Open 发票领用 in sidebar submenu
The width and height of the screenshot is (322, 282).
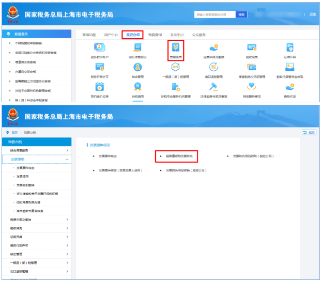tap(23, 177)
